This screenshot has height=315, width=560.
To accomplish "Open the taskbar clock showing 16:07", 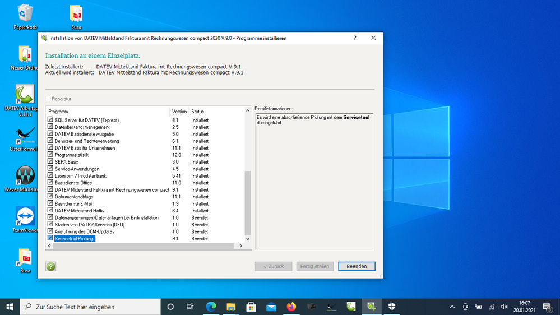I will point(525,307).
